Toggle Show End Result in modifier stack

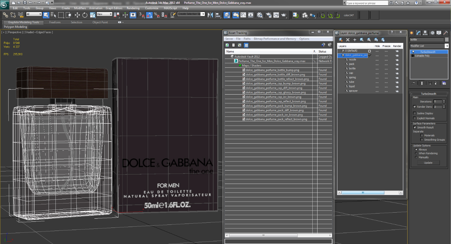(x=422, y=83)
